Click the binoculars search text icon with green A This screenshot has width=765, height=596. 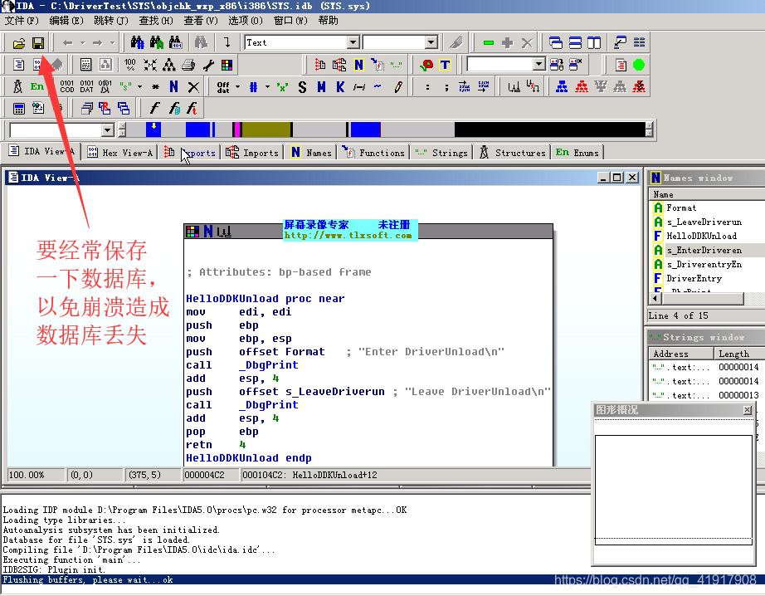click(x=157, y=42)
